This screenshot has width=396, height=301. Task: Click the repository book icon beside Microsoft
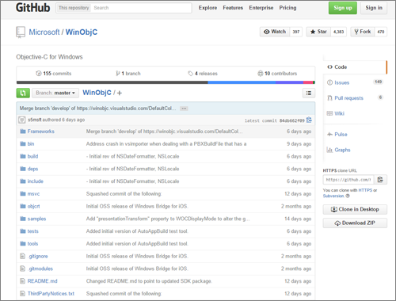[x=21, y=32]
